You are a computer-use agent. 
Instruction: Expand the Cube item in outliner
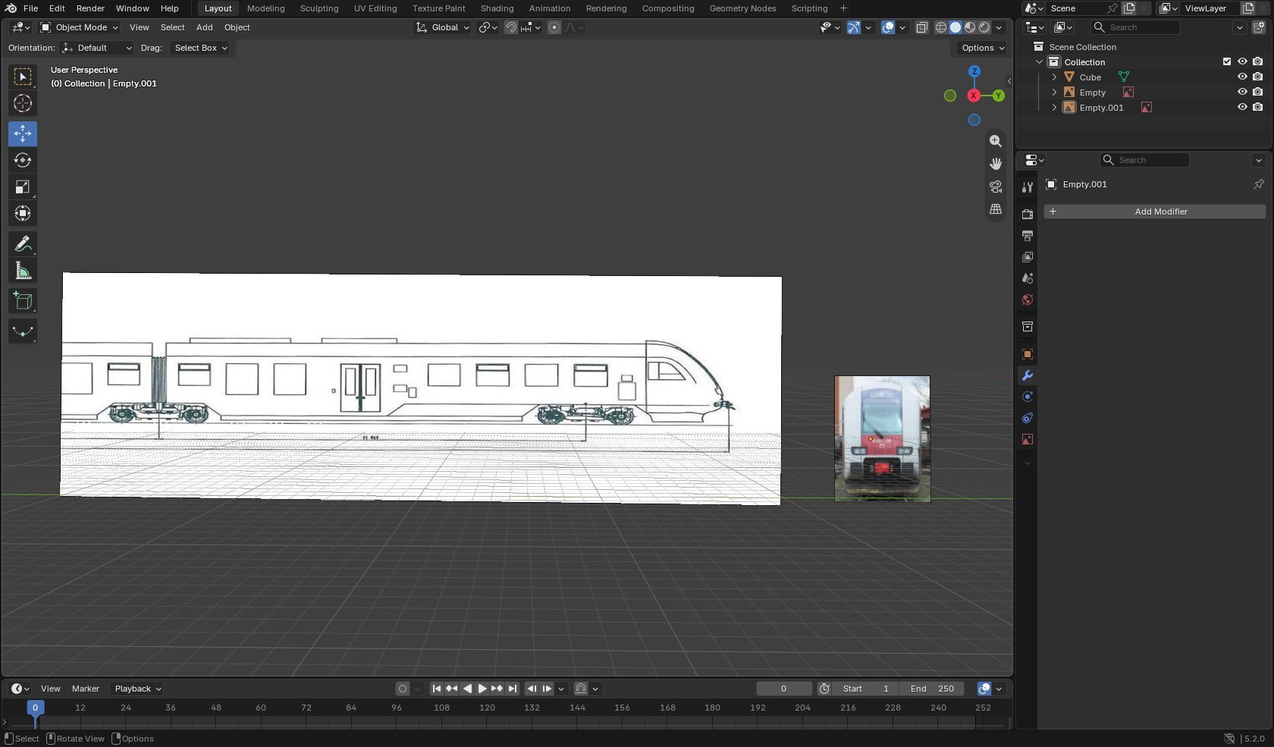coord(1054,77)
